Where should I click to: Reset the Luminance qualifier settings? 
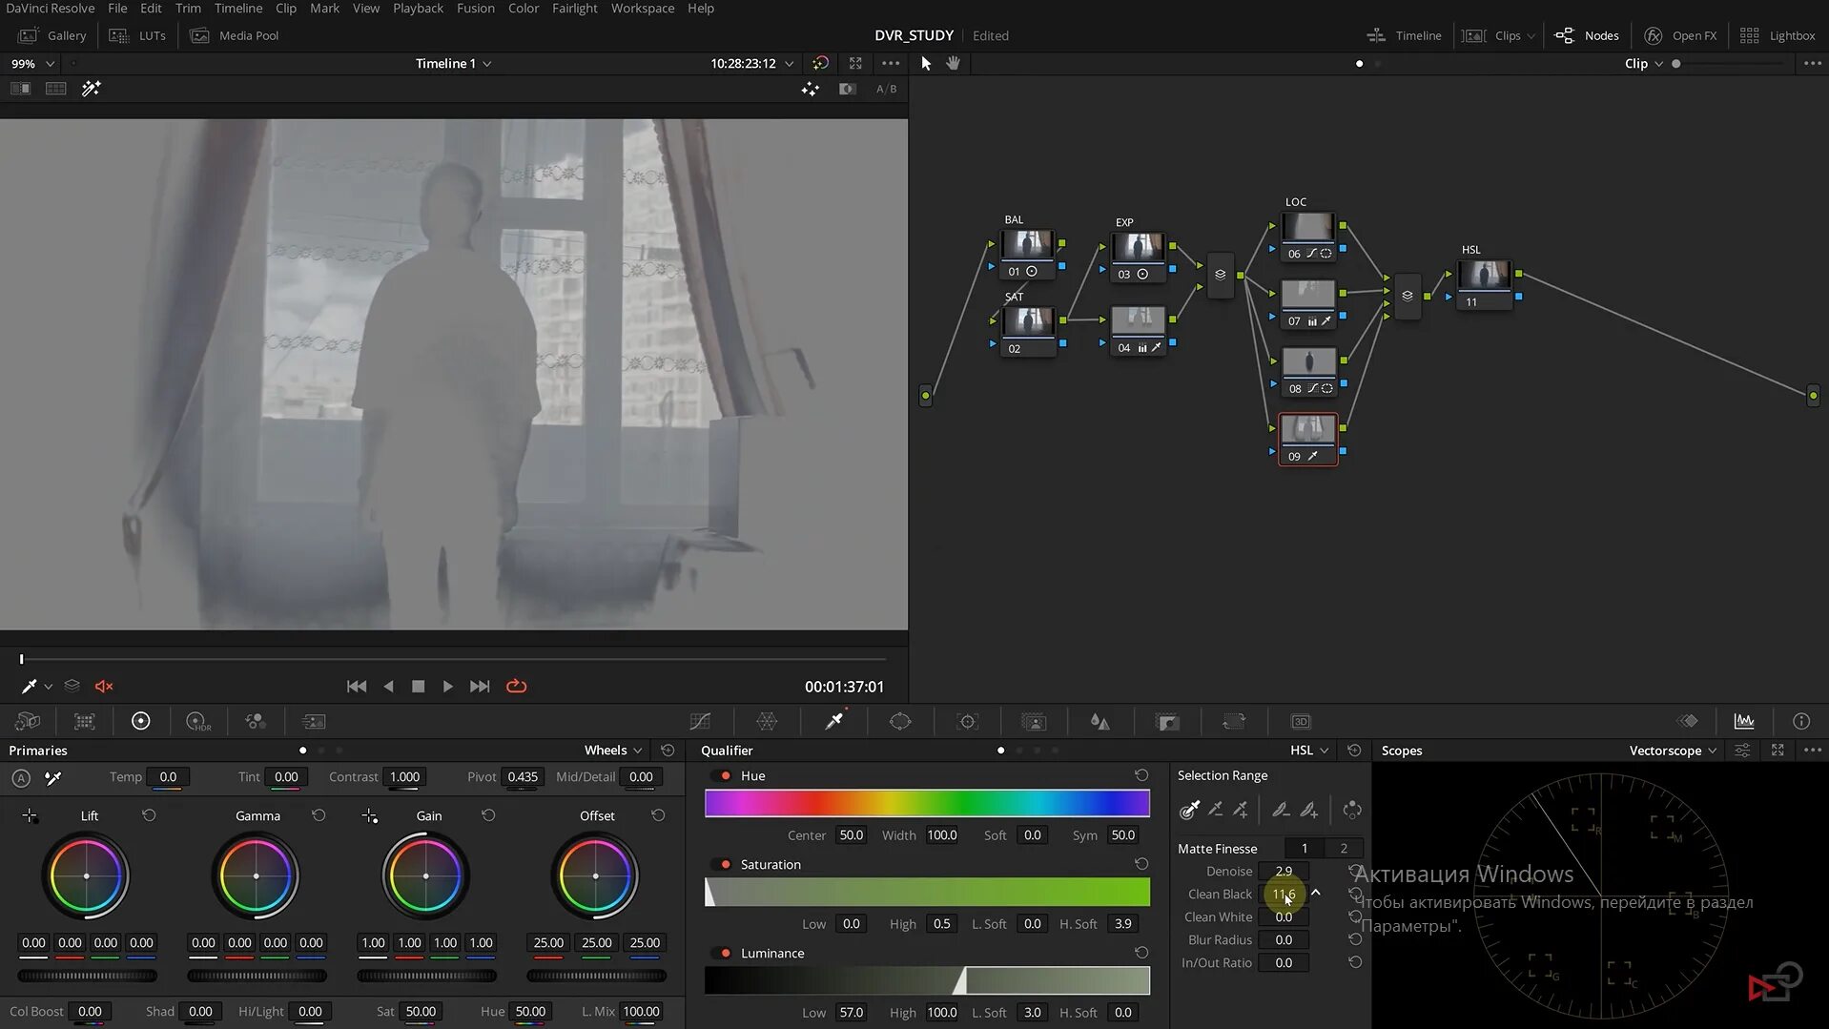(x=1142, y=953)
